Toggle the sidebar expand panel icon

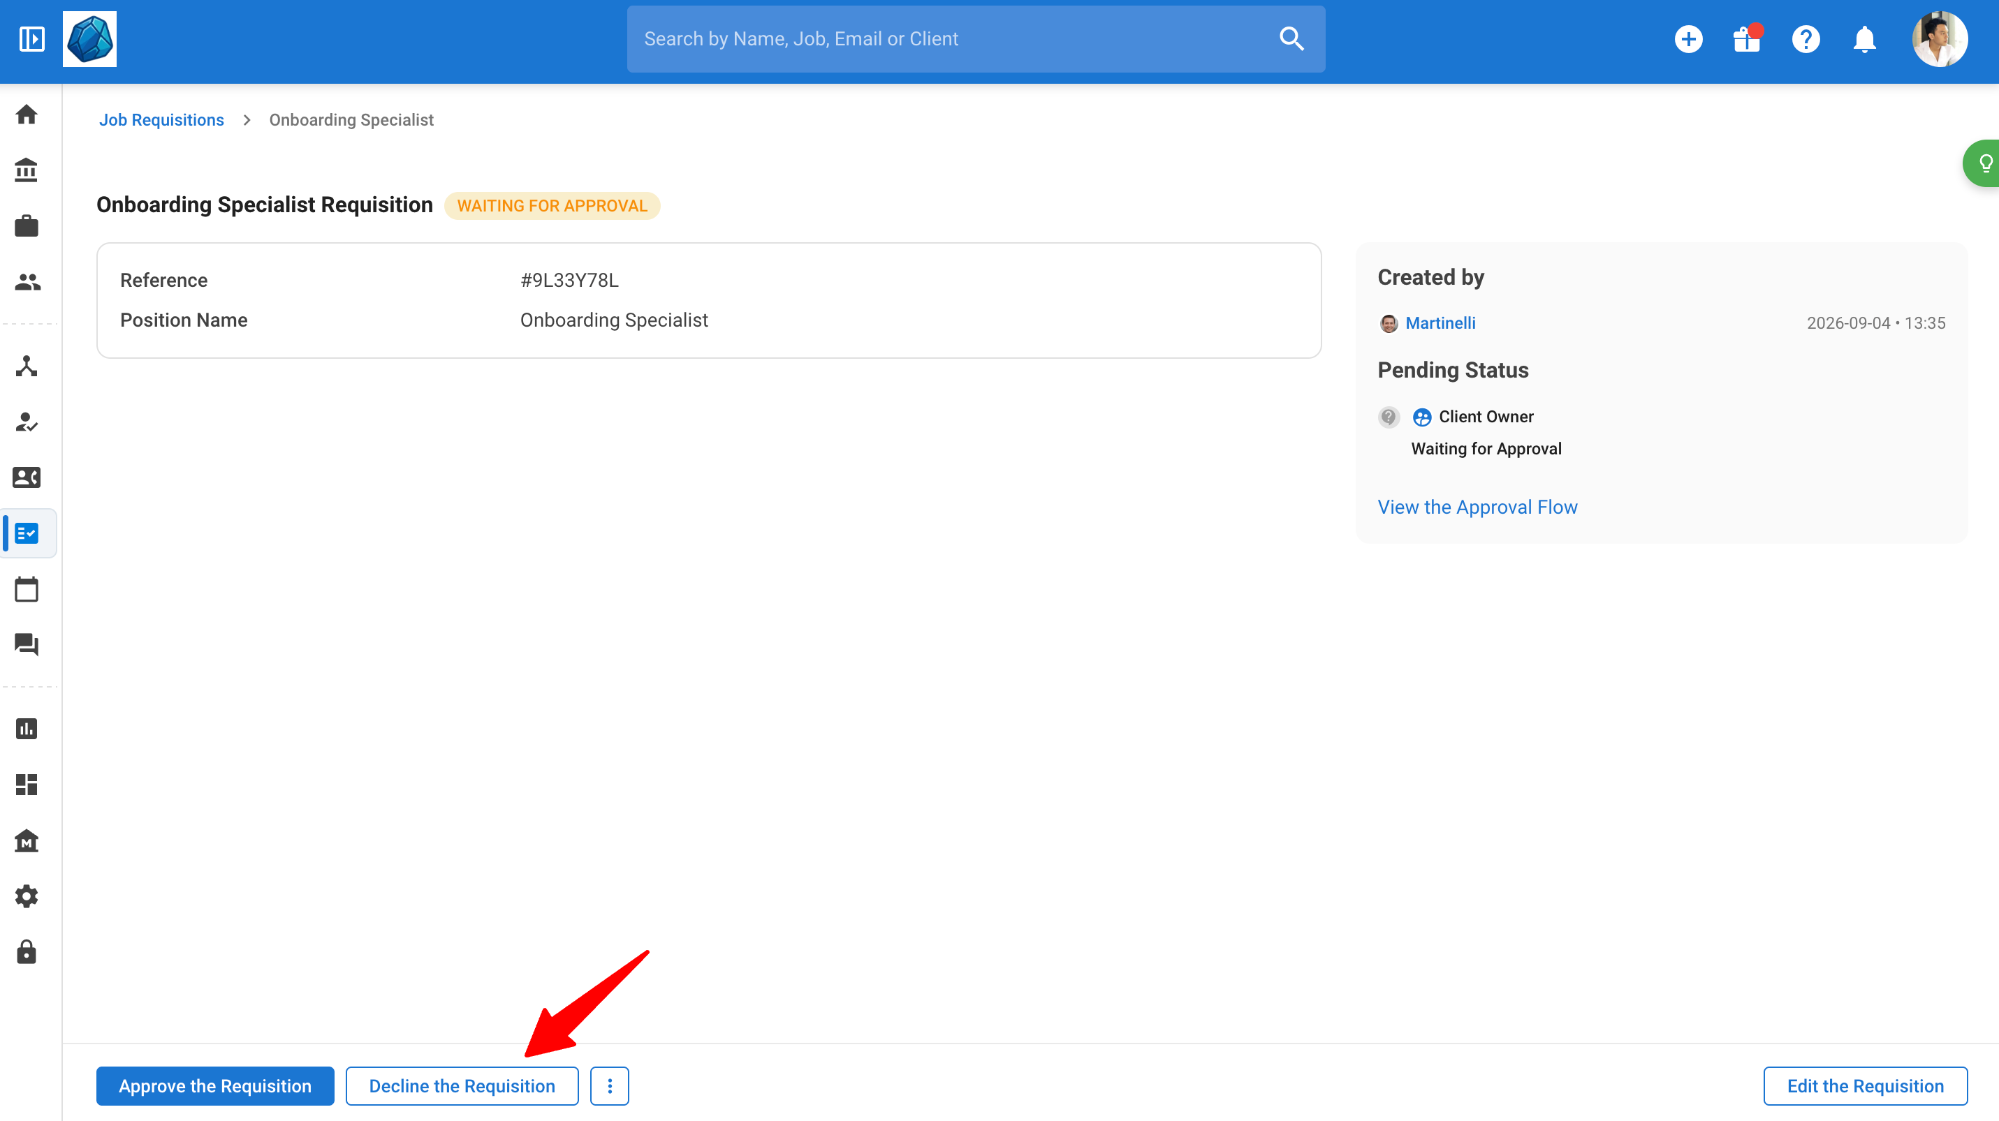click(32, 39)
